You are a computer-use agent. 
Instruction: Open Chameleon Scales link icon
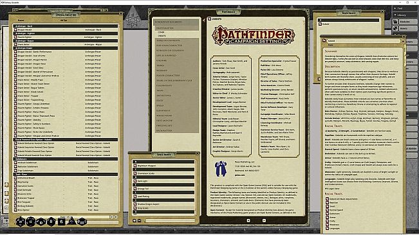135,173
